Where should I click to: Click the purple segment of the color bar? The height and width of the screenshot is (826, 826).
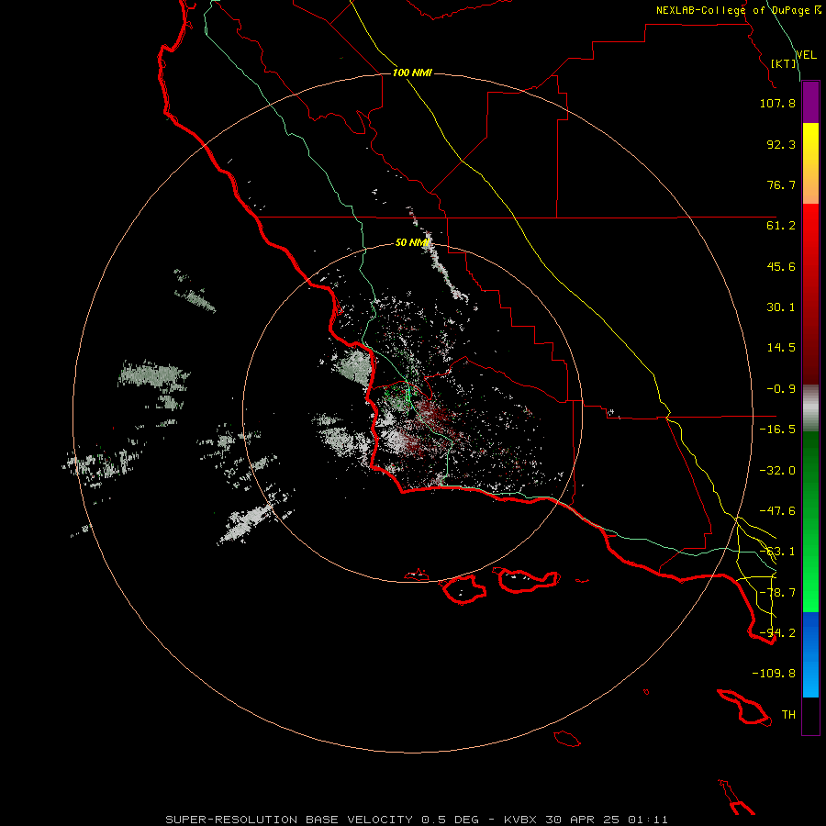pos(810,103)
